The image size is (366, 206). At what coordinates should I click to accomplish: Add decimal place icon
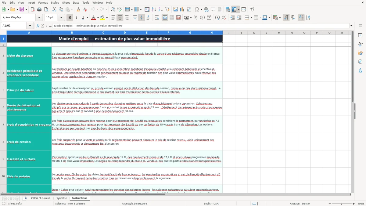click(217, 18)
